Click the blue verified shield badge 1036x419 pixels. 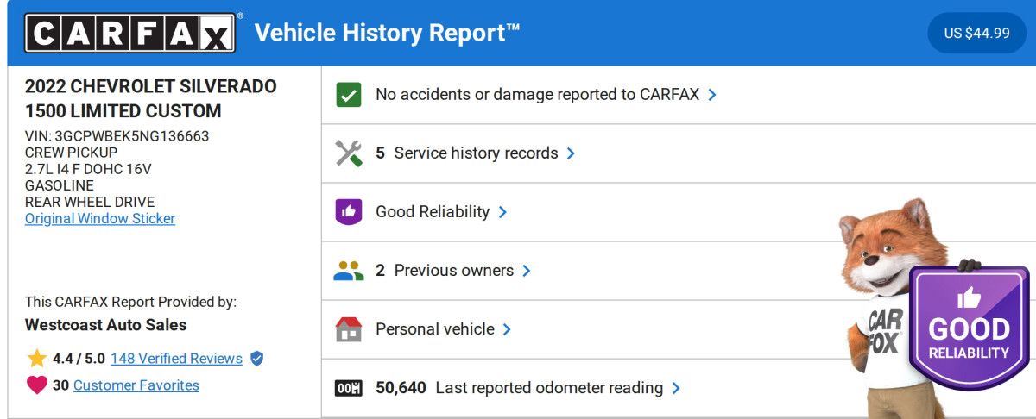pos(256,359)
